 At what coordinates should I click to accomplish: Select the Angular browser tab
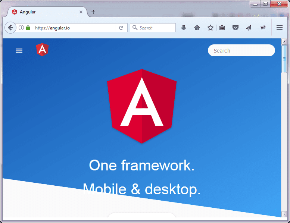[x=47, y=12]
